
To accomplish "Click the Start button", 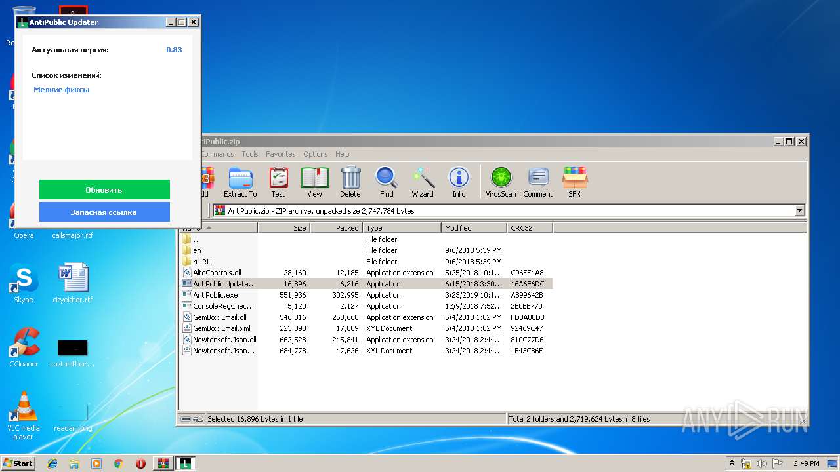I will pyautogui.click(x=18, y=463).
